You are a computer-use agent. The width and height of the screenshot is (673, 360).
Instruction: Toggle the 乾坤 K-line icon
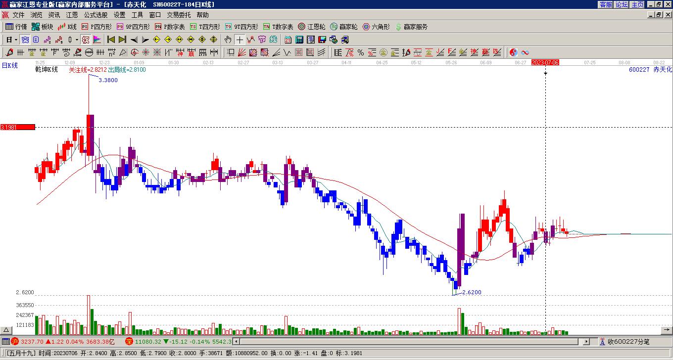[x=85, y=40]
